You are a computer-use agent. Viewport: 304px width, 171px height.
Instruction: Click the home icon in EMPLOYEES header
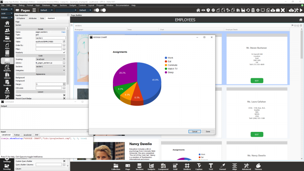click(x=301, y=20)
